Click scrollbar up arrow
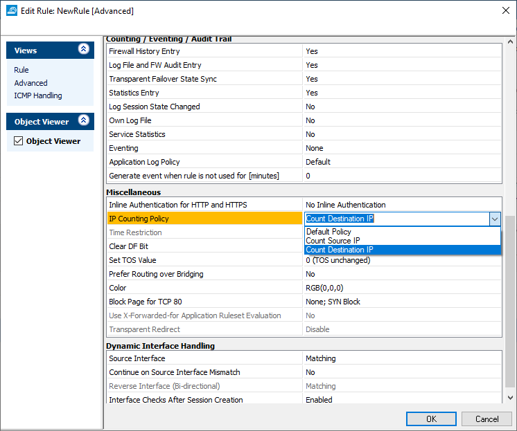517x431 pixels. (x=510, y=42)
